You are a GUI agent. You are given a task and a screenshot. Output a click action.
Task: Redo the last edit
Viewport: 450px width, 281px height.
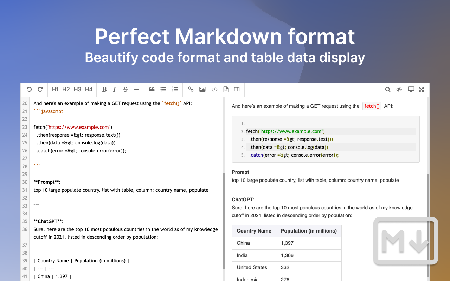pos(40,90)
